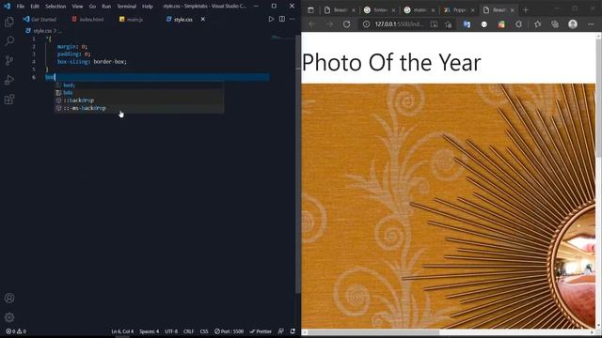Click the browser vertical scrollbar thumb
This screenshot has width=602, height=338.
click(598, 98)
